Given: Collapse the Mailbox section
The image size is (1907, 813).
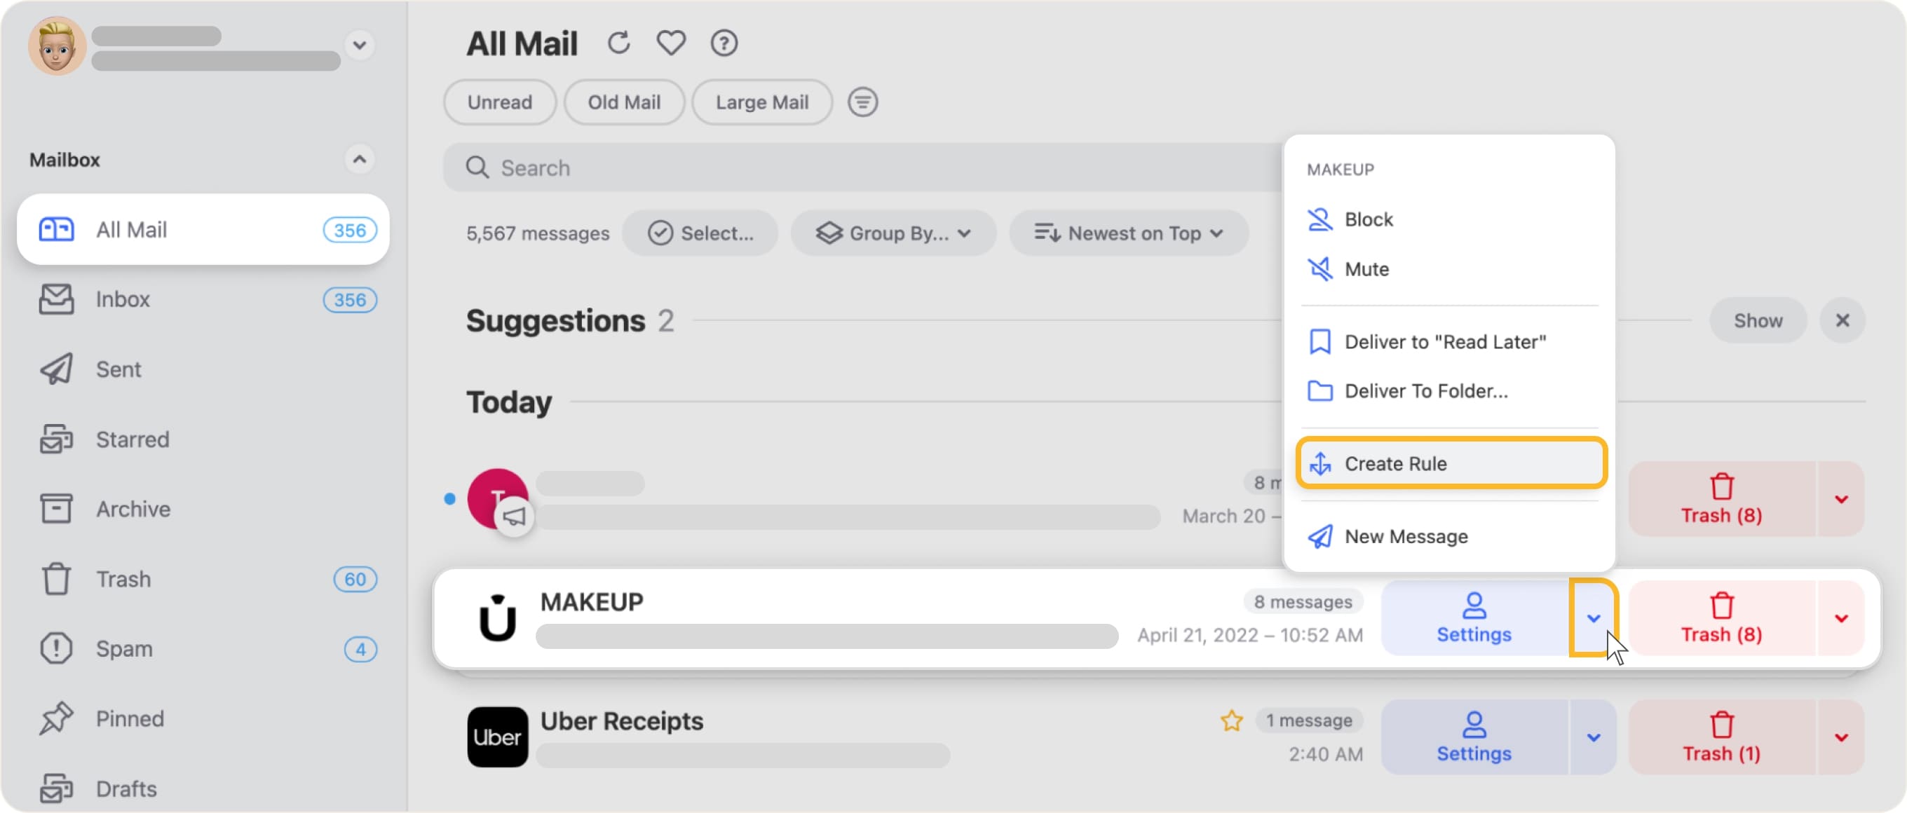Looking at the screenshot, I should click(x=360, y=159).
